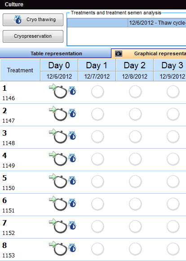The image size is (186, 261).
Task: Select the Day 0 oocyte icon for treatment 1148
Action: (58, 136)
